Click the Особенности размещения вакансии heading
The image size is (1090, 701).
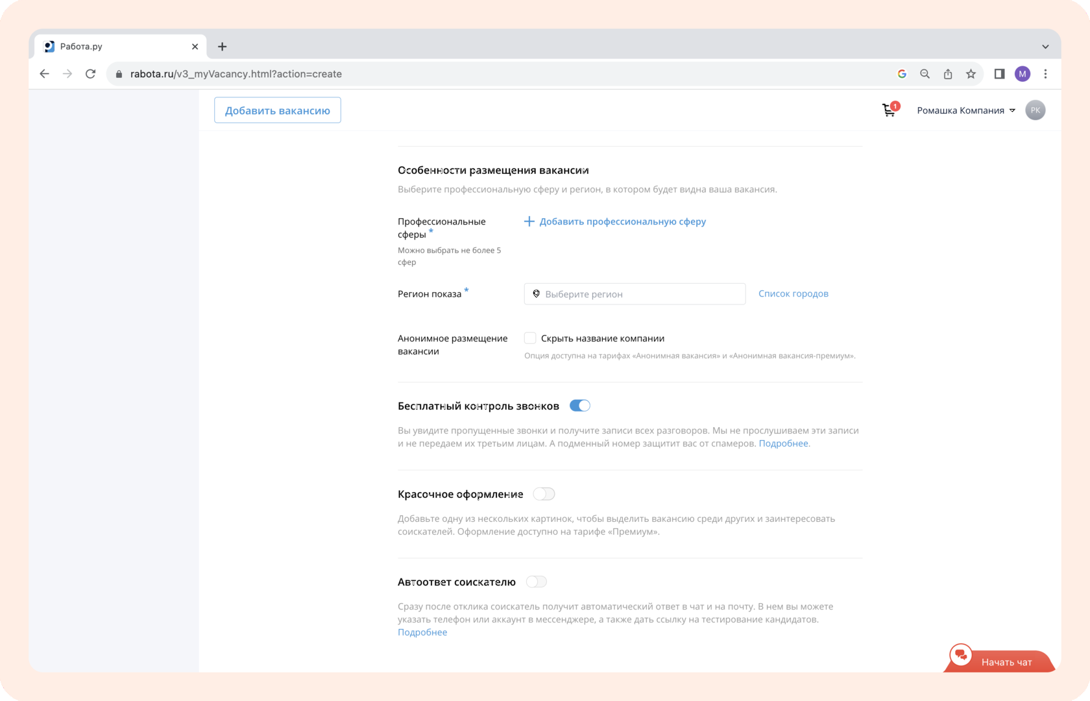(x=493, y=170)
